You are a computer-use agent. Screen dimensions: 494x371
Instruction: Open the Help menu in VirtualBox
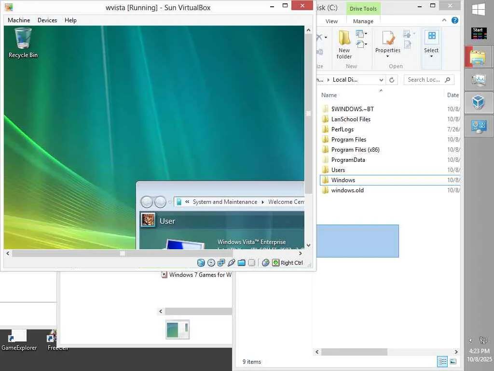pyautogui.click(x=70, y=20)
